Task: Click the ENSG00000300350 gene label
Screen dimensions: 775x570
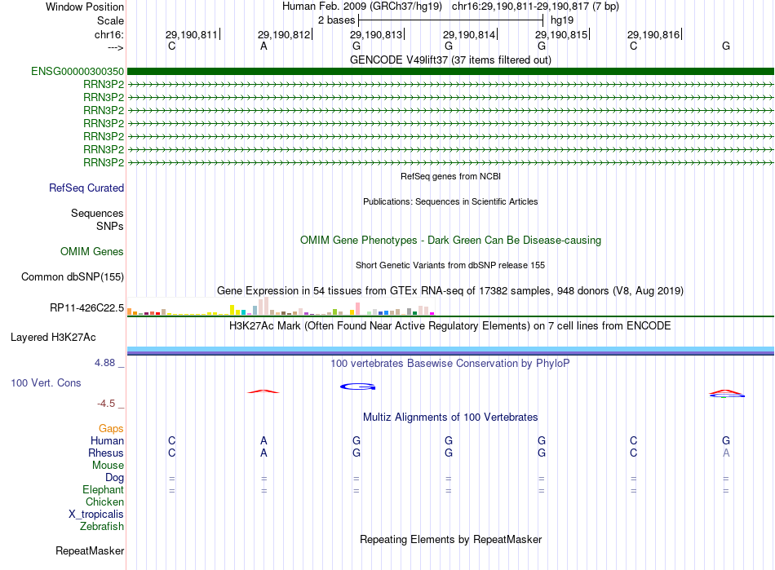Action: tap(77, 71)
